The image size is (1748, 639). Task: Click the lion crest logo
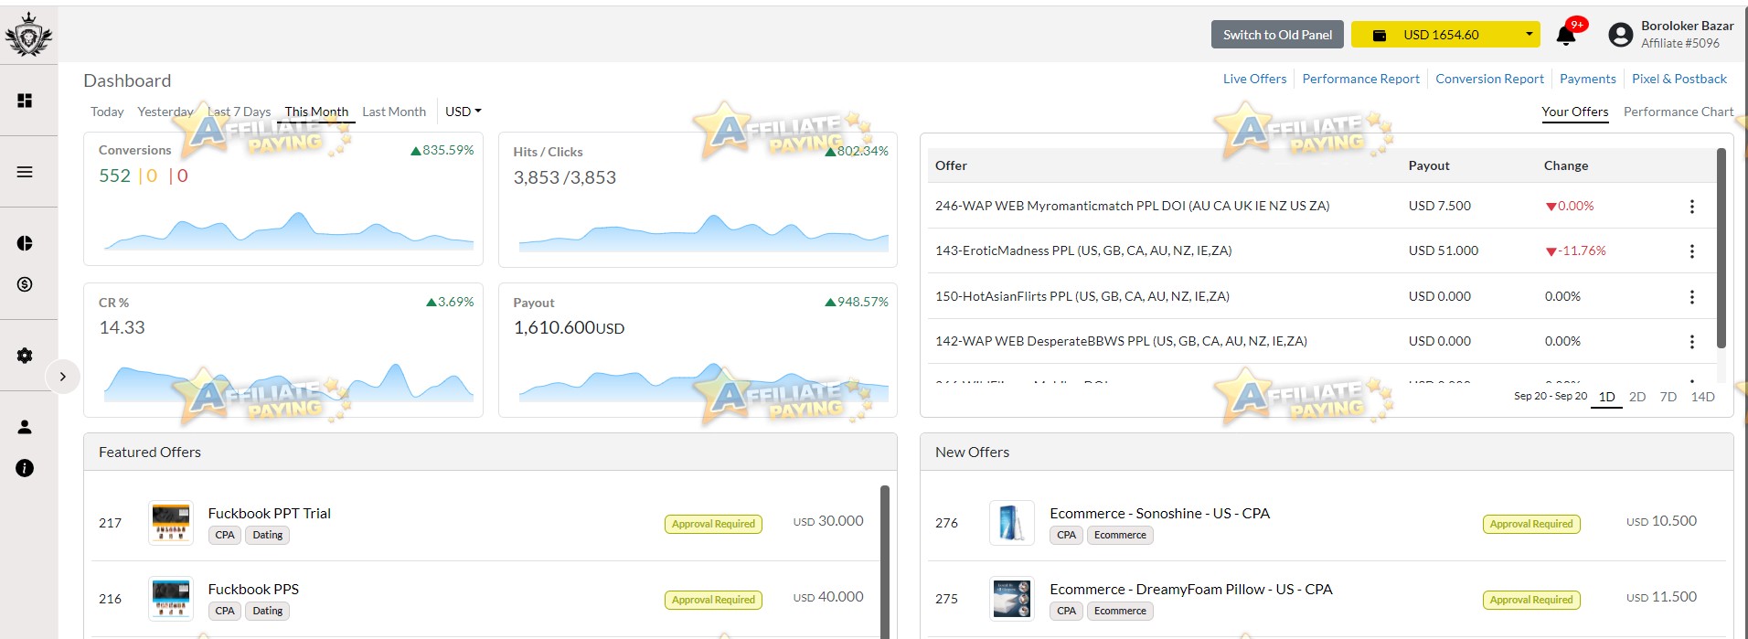[x=27, y=35]
